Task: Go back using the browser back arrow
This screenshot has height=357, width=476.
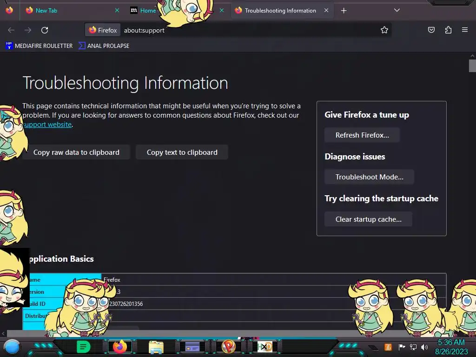Action: coord(11,30)
